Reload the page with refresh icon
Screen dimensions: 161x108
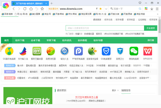pos(25,9)
